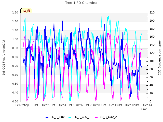Click the 120 right axis value
Viewport: 163px width, 122px height.
point(152,53)
